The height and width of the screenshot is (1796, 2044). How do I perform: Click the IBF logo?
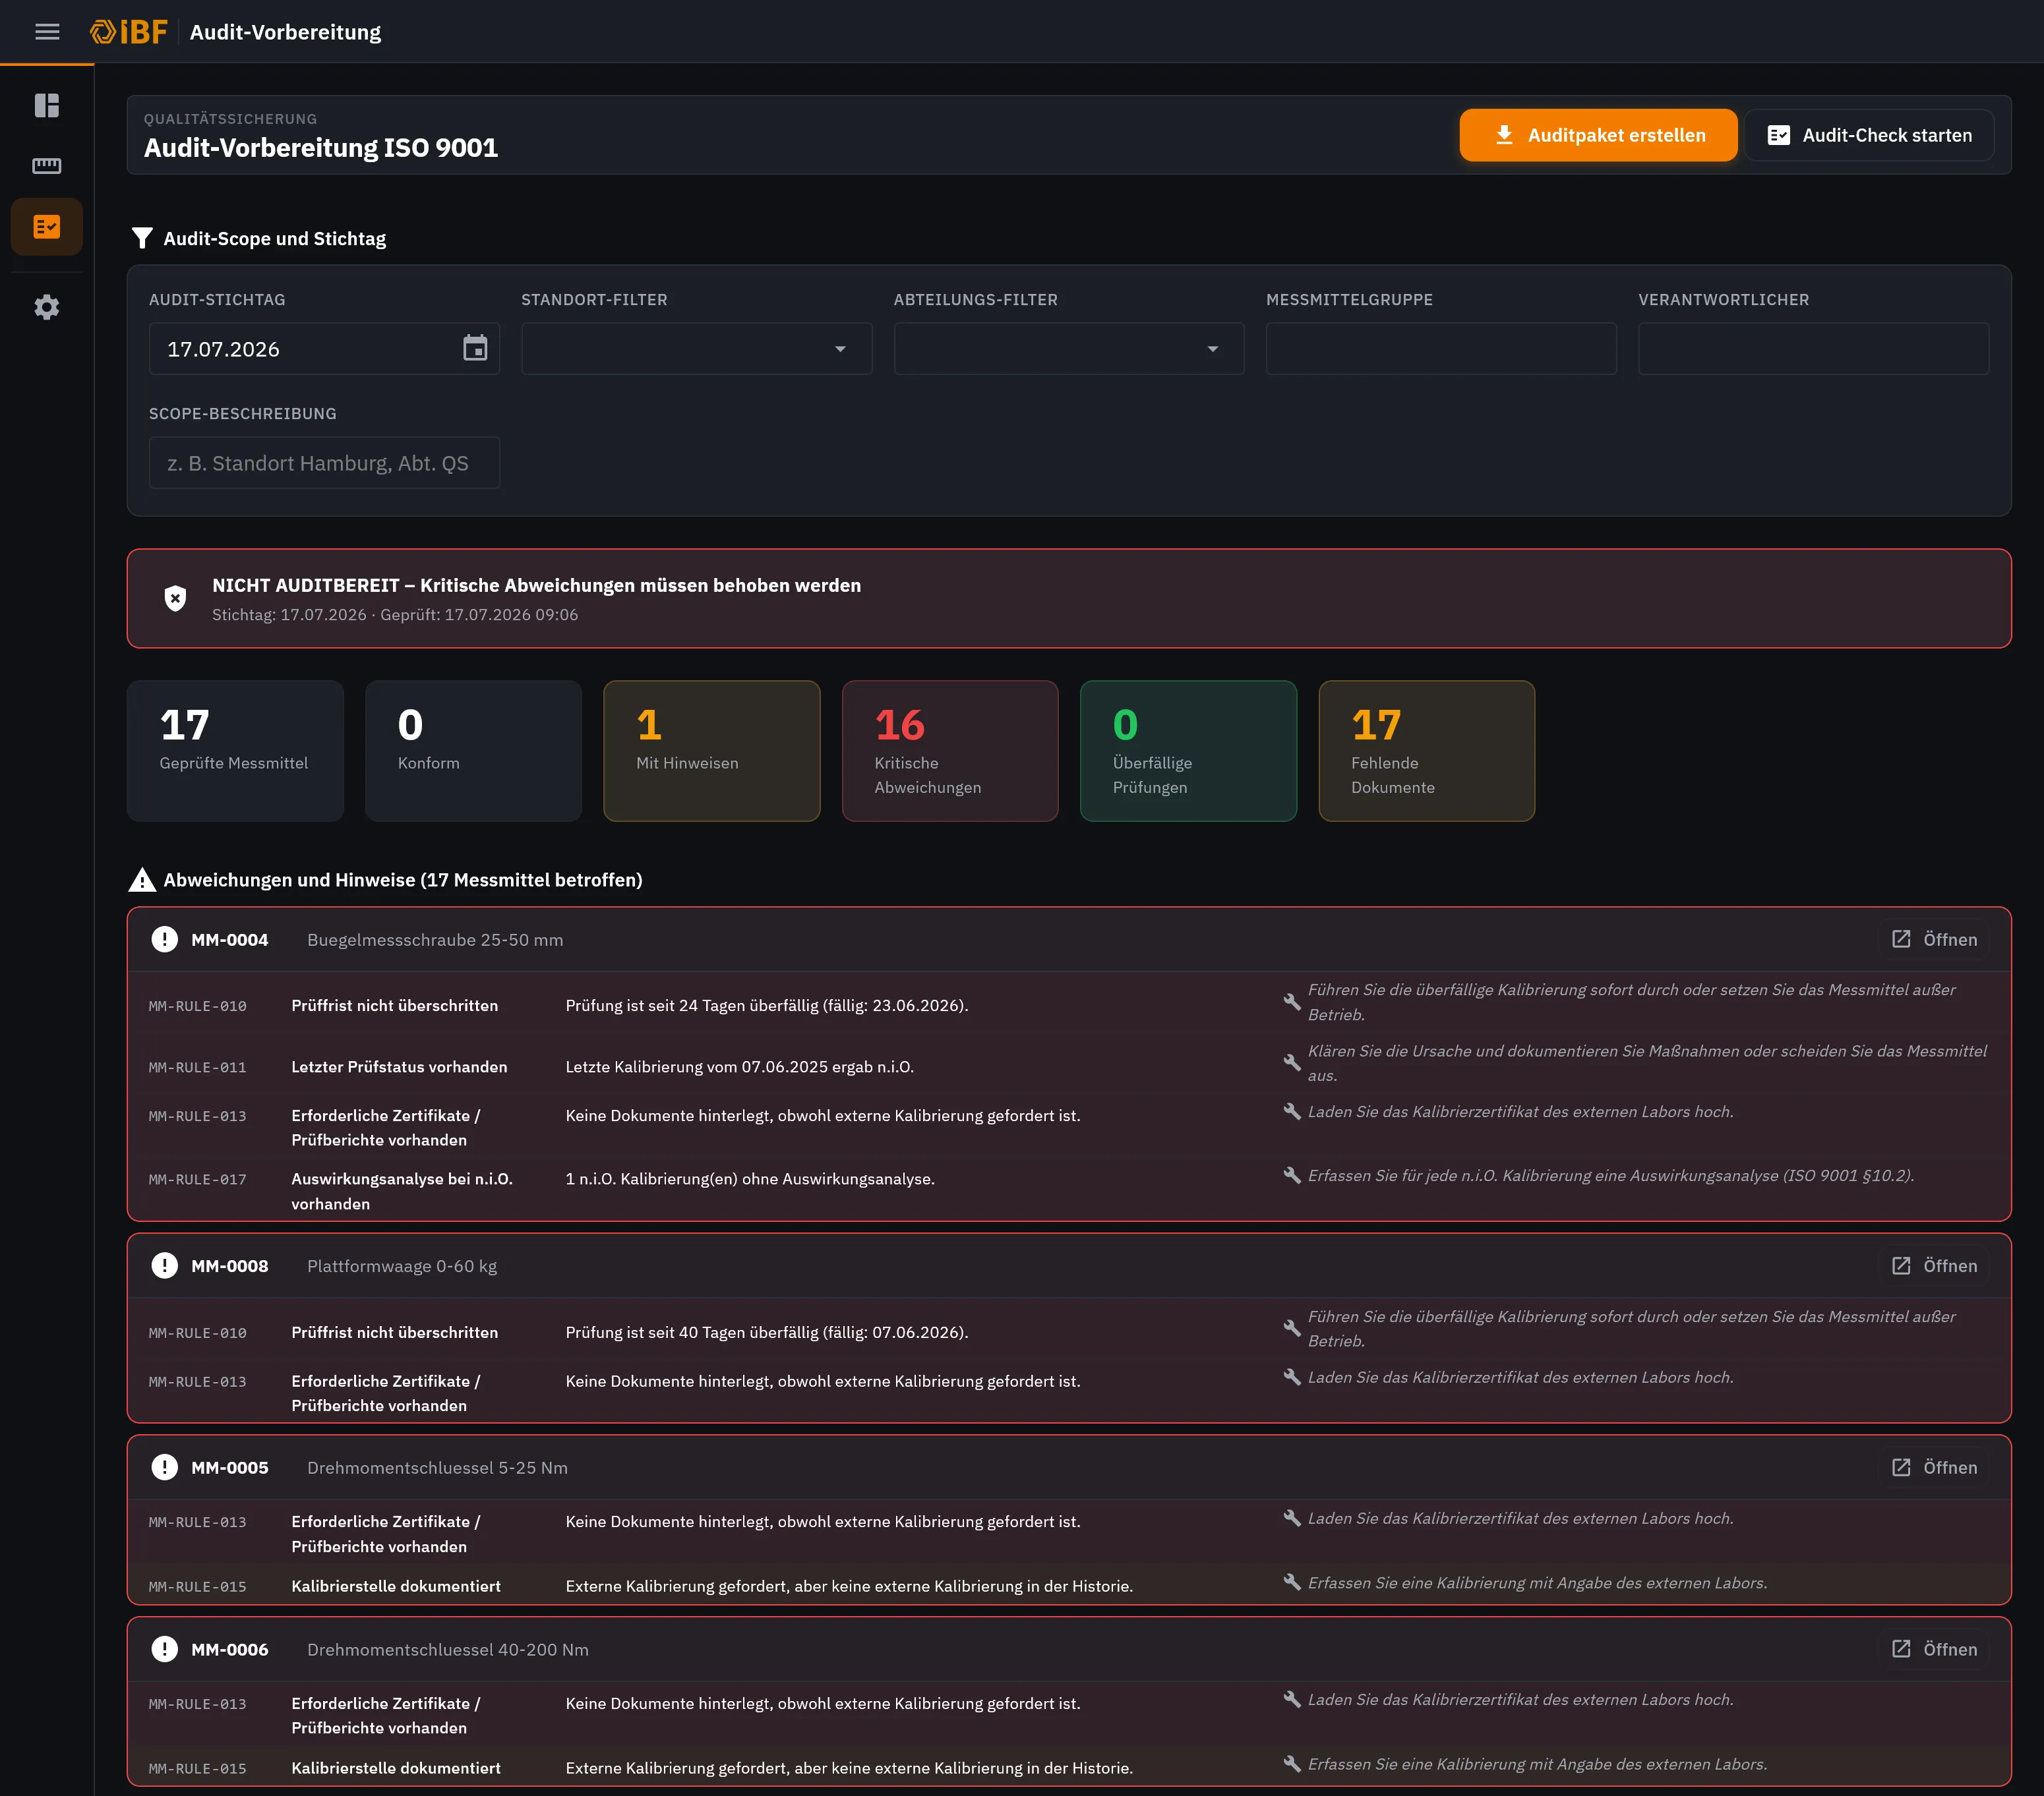coord(129,32)
